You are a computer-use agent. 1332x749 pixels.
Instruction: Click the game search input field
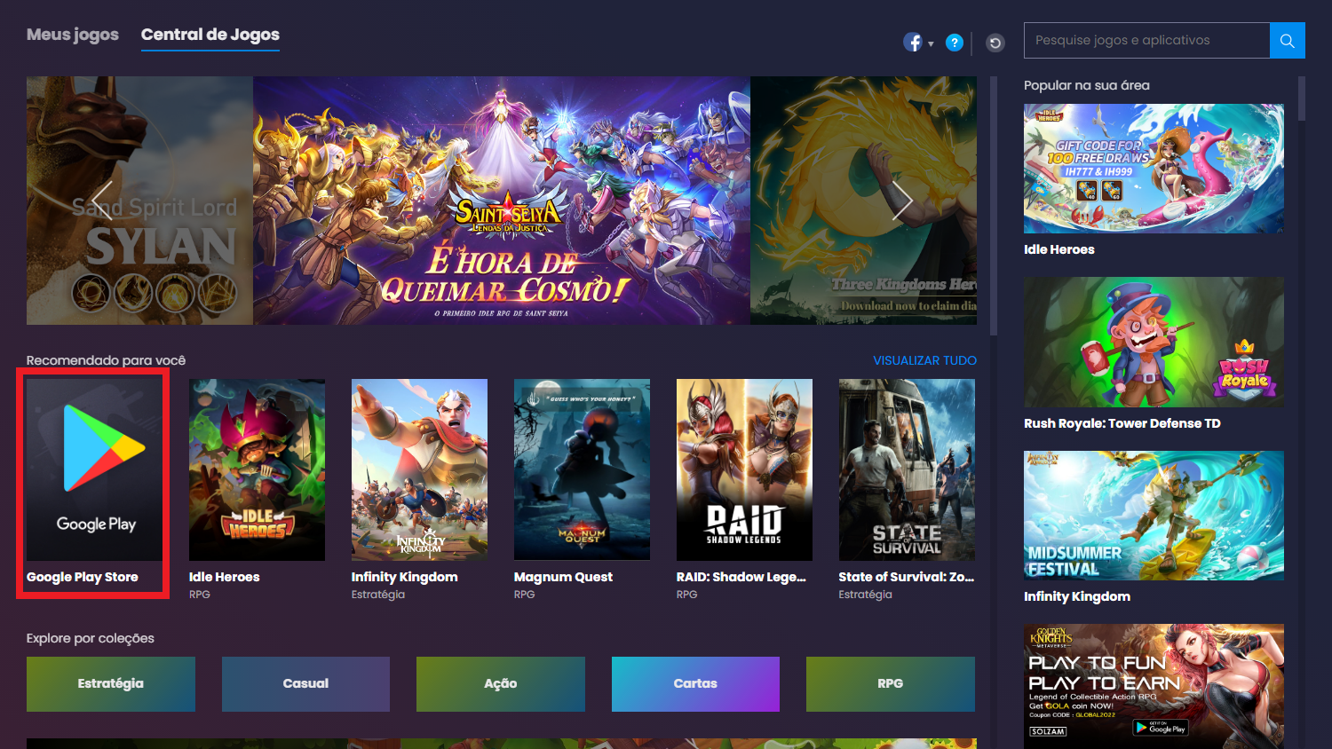[x=1146, y=40]
